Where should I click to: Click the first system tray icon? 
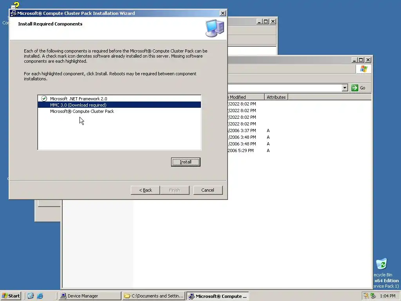[366, 296]
